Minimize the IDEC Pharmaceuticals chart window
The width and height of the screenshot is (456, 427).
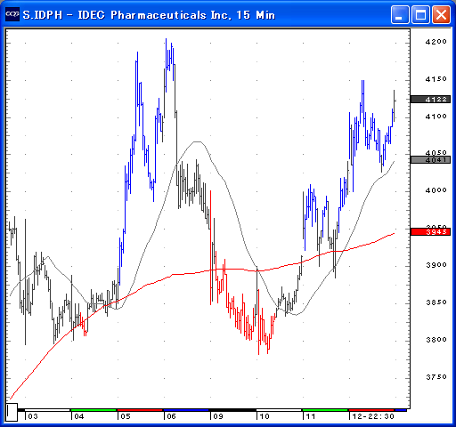pos(400,14)
